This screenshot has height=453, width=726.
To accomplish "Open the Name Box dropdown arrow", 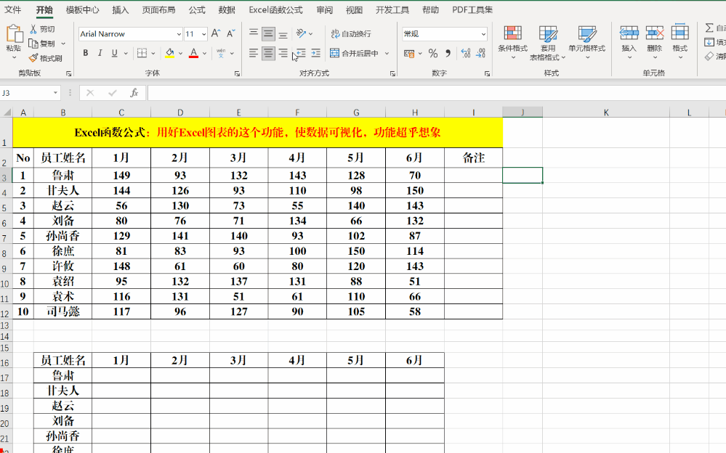I will click(x=55, y=93).
